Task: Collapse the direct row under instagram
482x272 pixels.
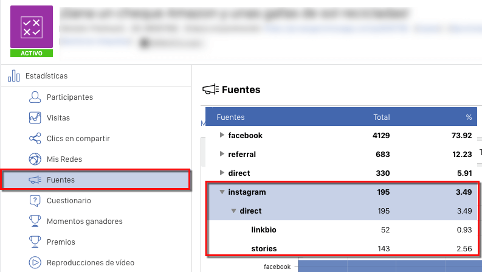Action: coord(233,211)
